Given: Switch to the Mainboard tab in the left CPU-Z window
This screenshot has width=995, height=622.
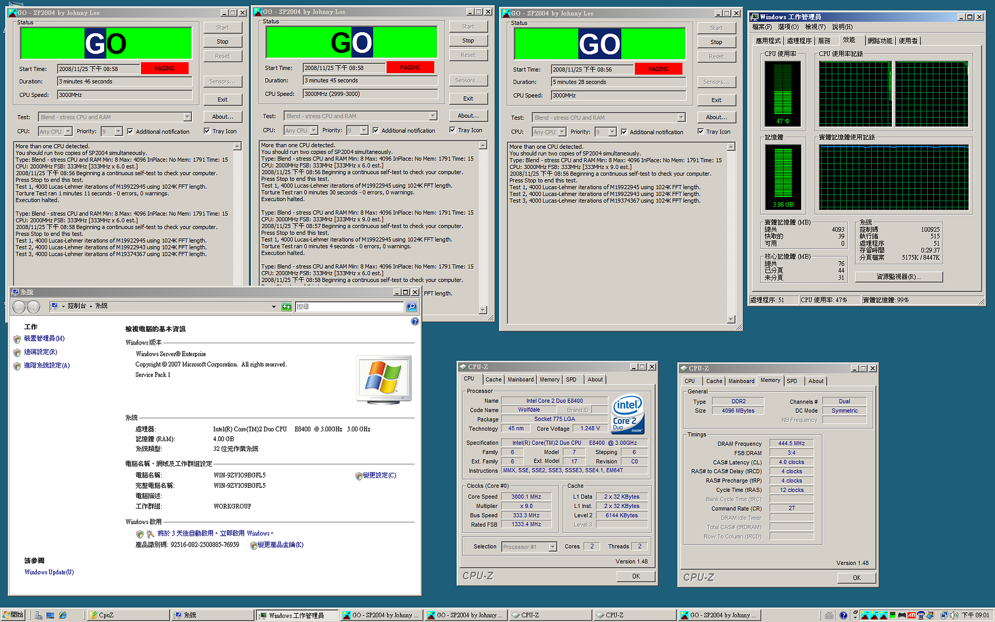Looking at the screenshot, I should click(x=521, y=380).
